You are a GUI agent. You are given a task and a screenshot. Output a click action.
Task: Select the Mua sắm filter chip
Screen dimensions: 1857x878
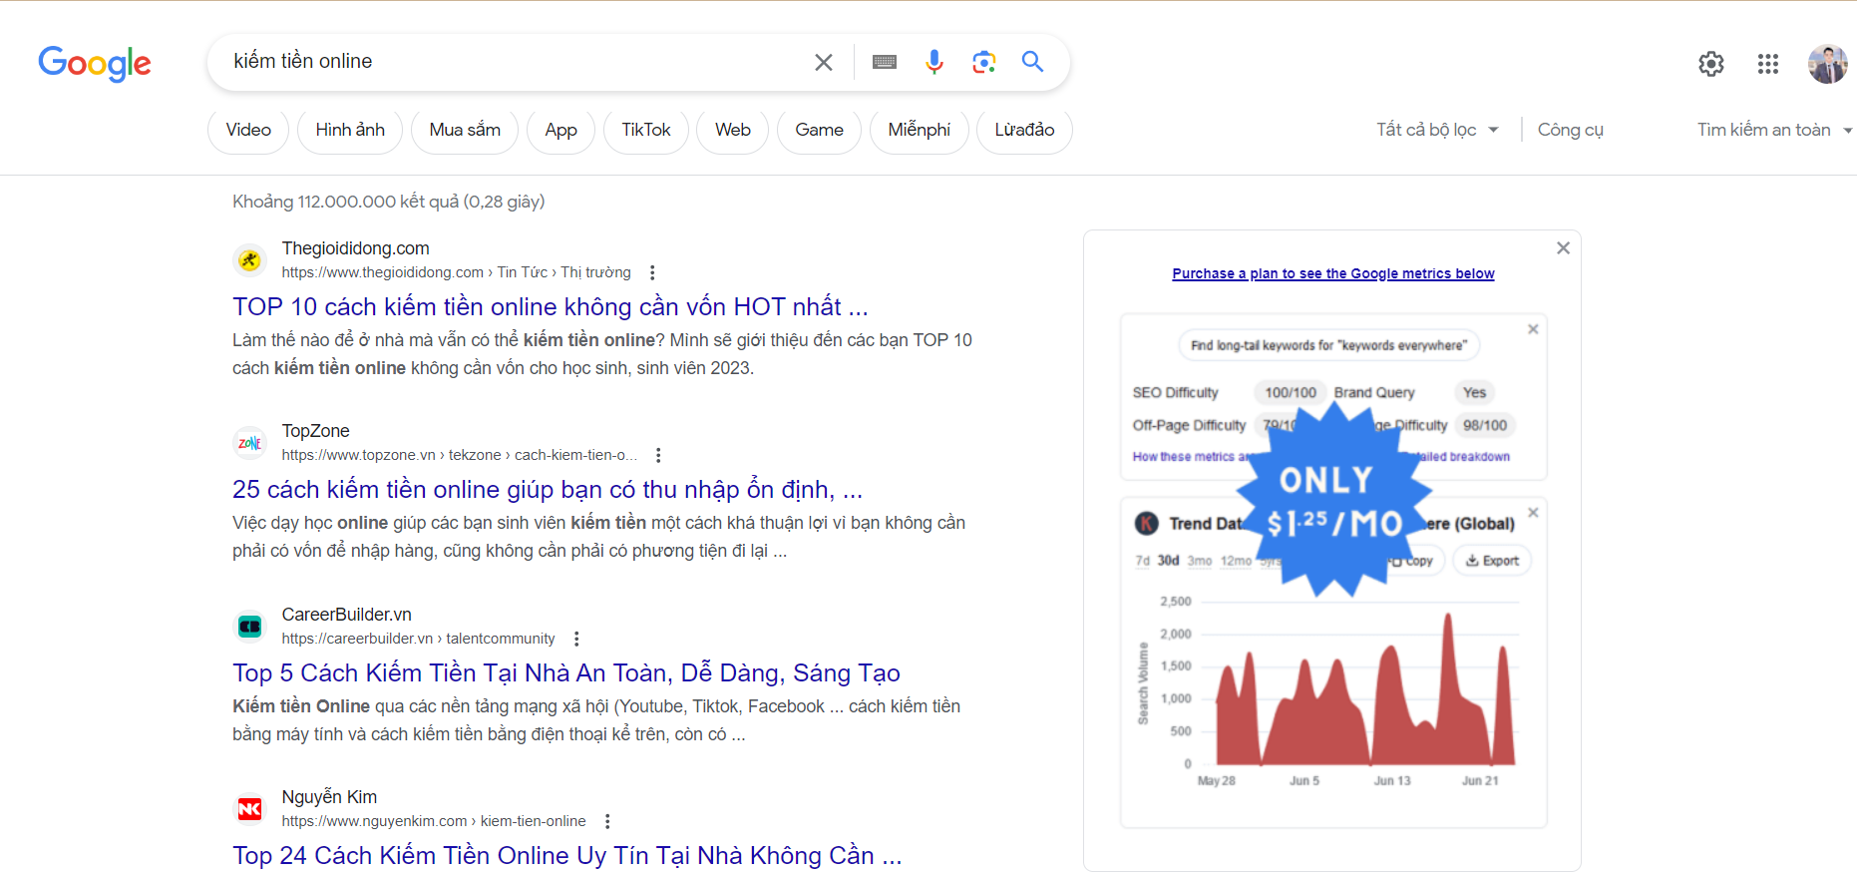point(465,131)
